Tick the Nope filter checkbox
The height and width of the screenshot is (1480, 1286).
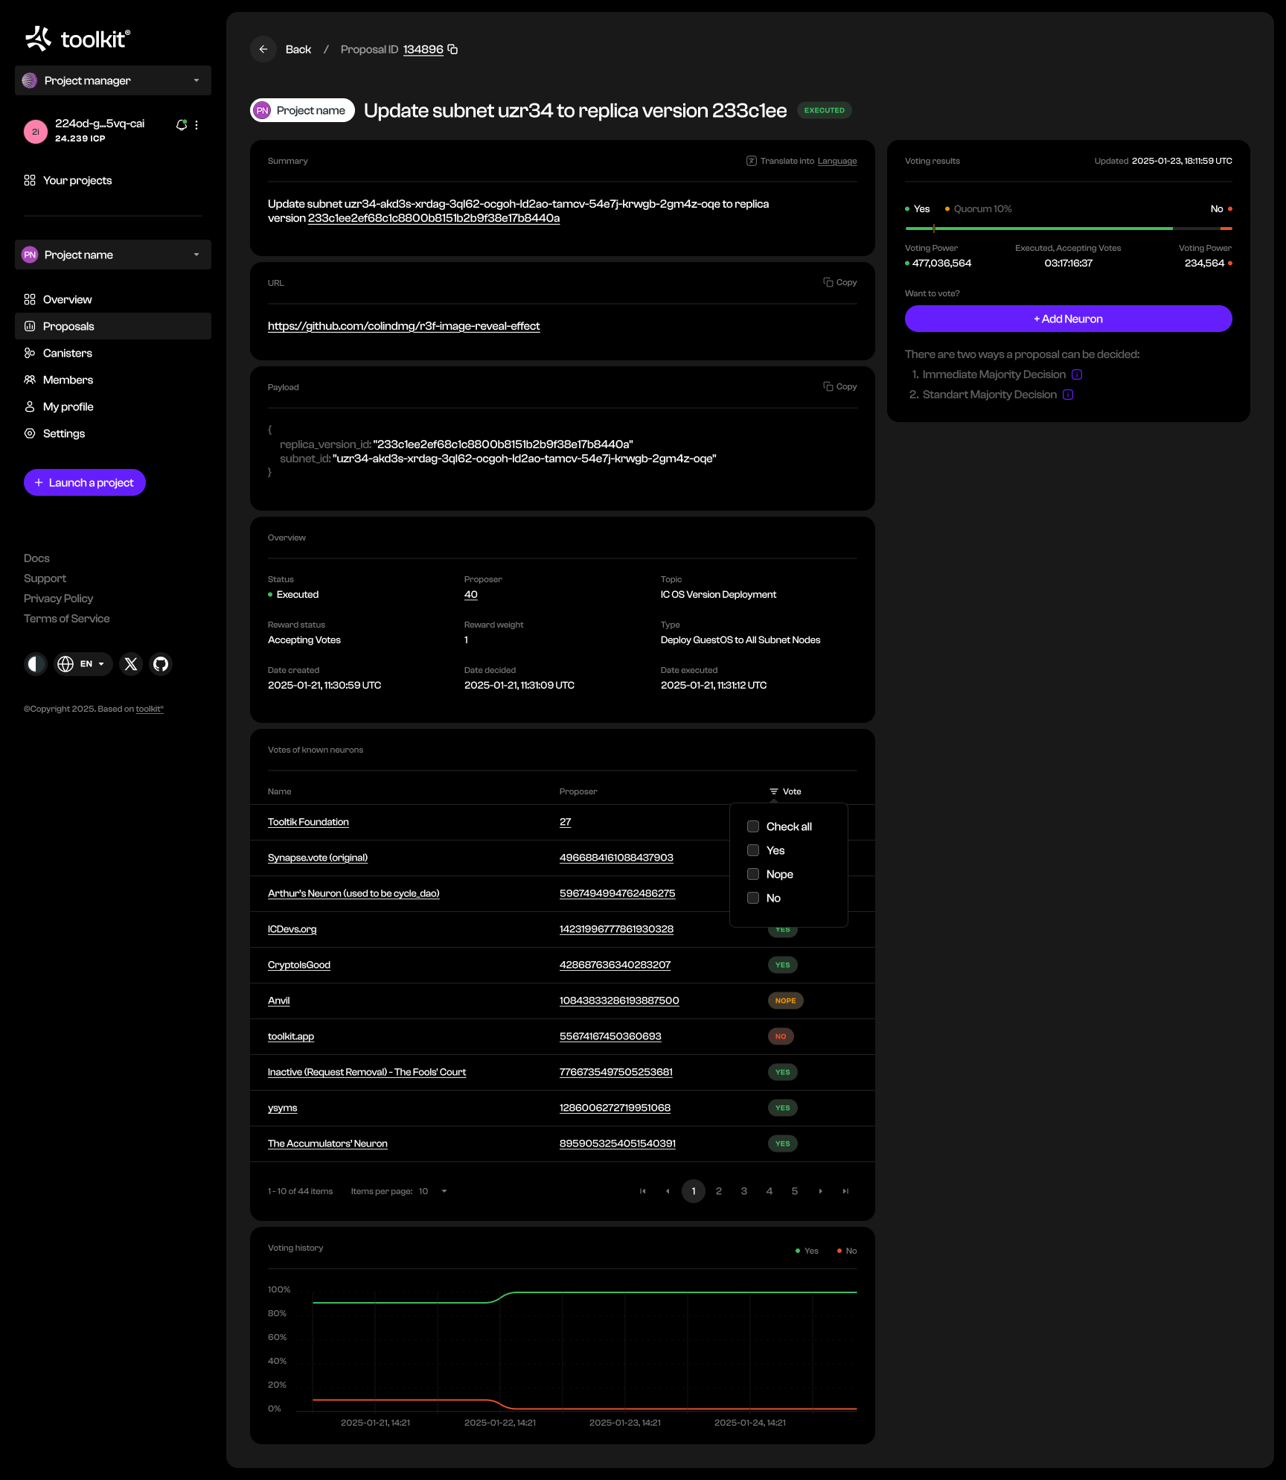click(x=753, y=875)
